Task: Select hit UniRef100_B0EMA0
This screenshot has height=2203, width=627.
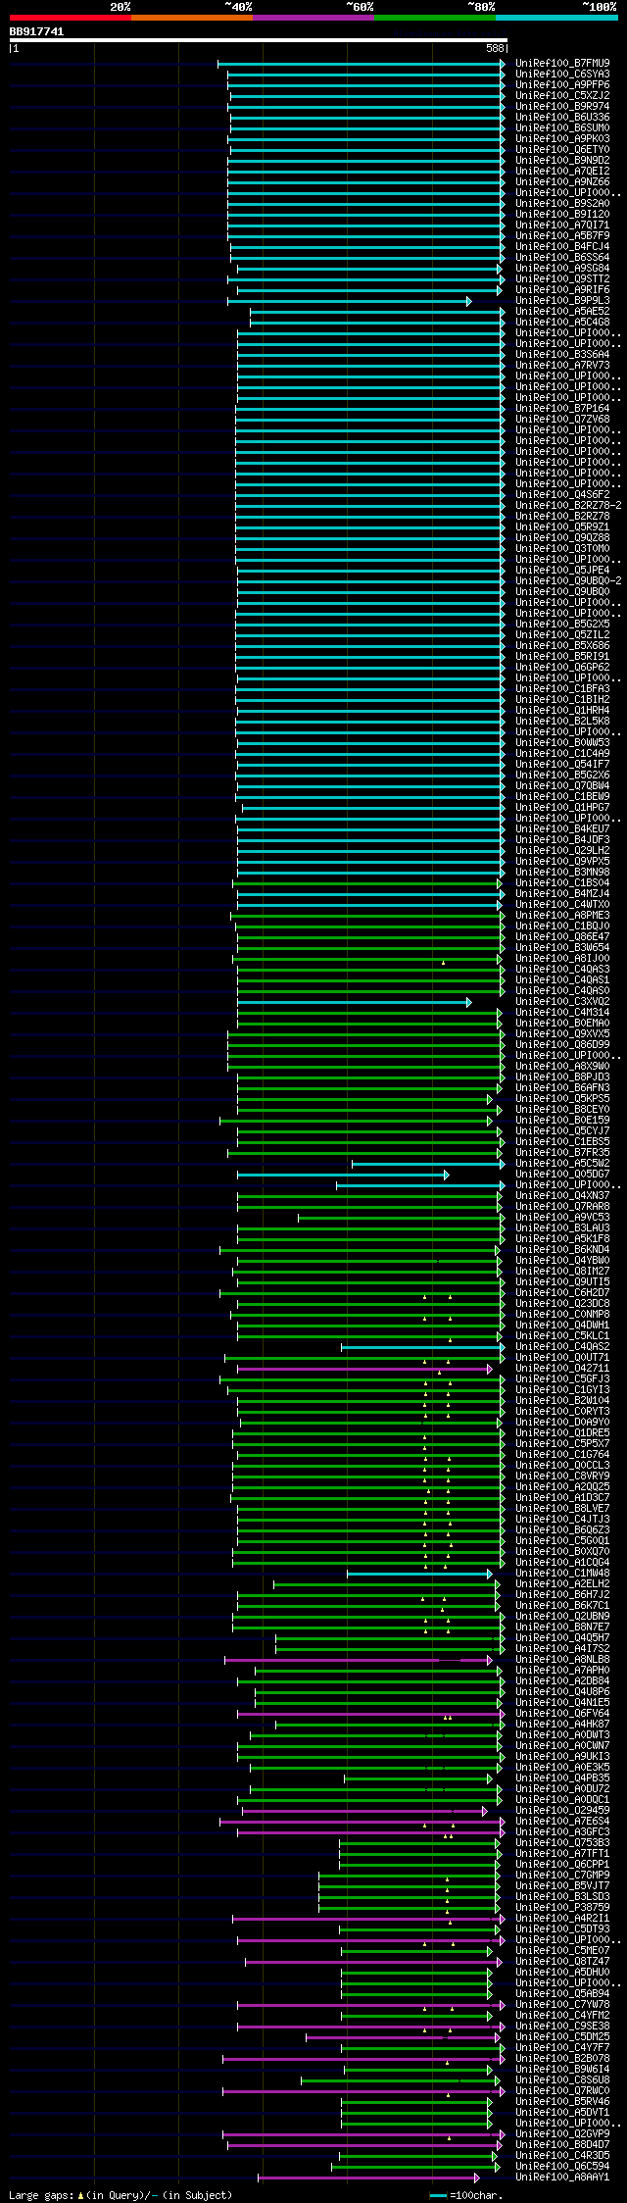Action: pyautogui.click(x=562, y=1023)
